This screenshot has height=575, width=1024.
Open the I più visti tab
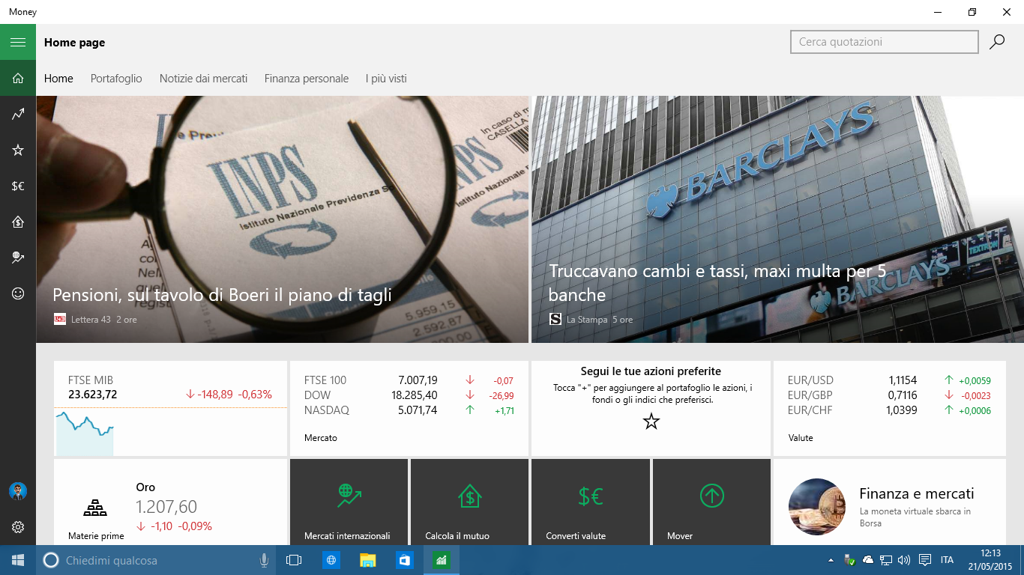pyautogui.click(x=386, y=79)
